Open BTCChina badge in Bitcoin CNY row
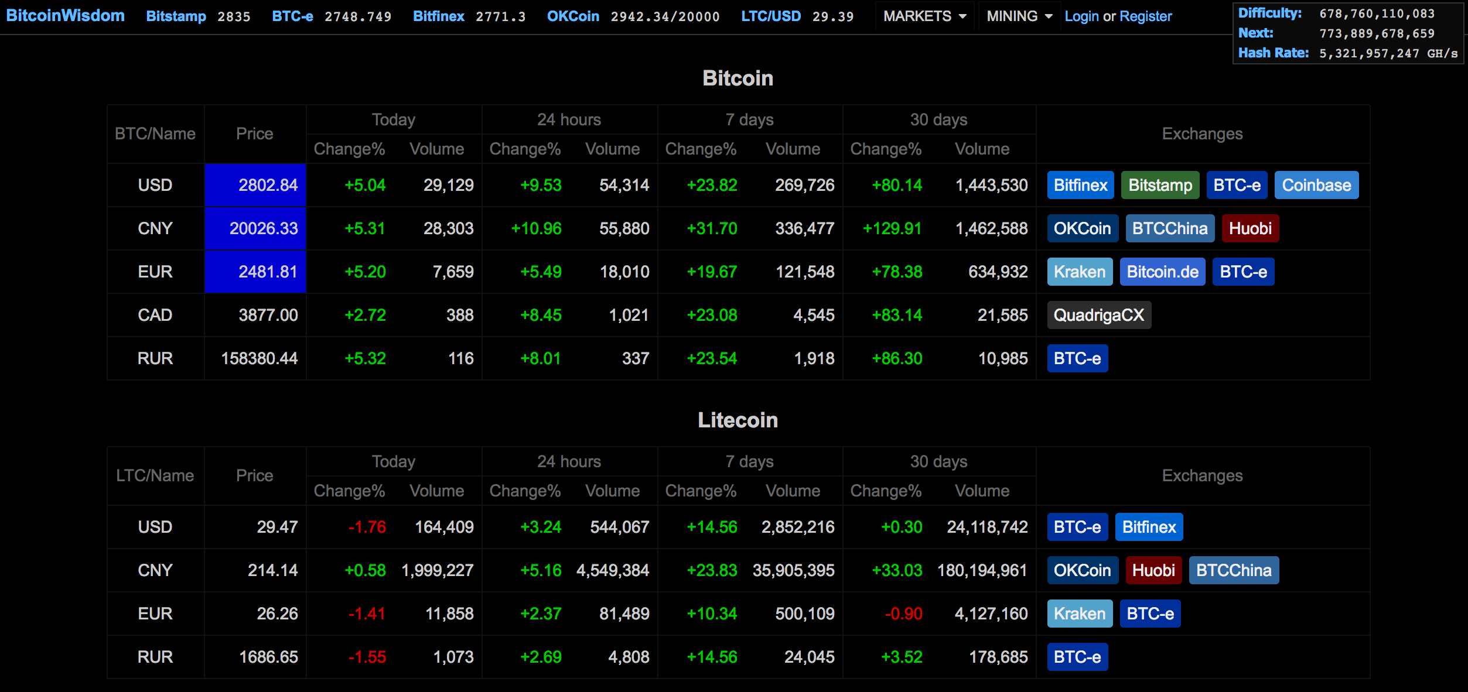 [x=1169, y=229]
